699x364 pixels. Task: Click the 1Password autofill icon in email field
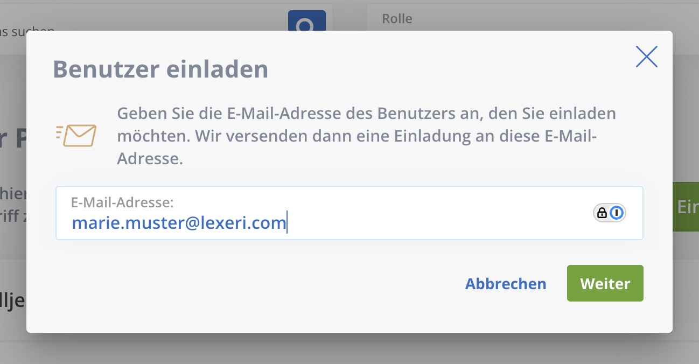(617, 213)
